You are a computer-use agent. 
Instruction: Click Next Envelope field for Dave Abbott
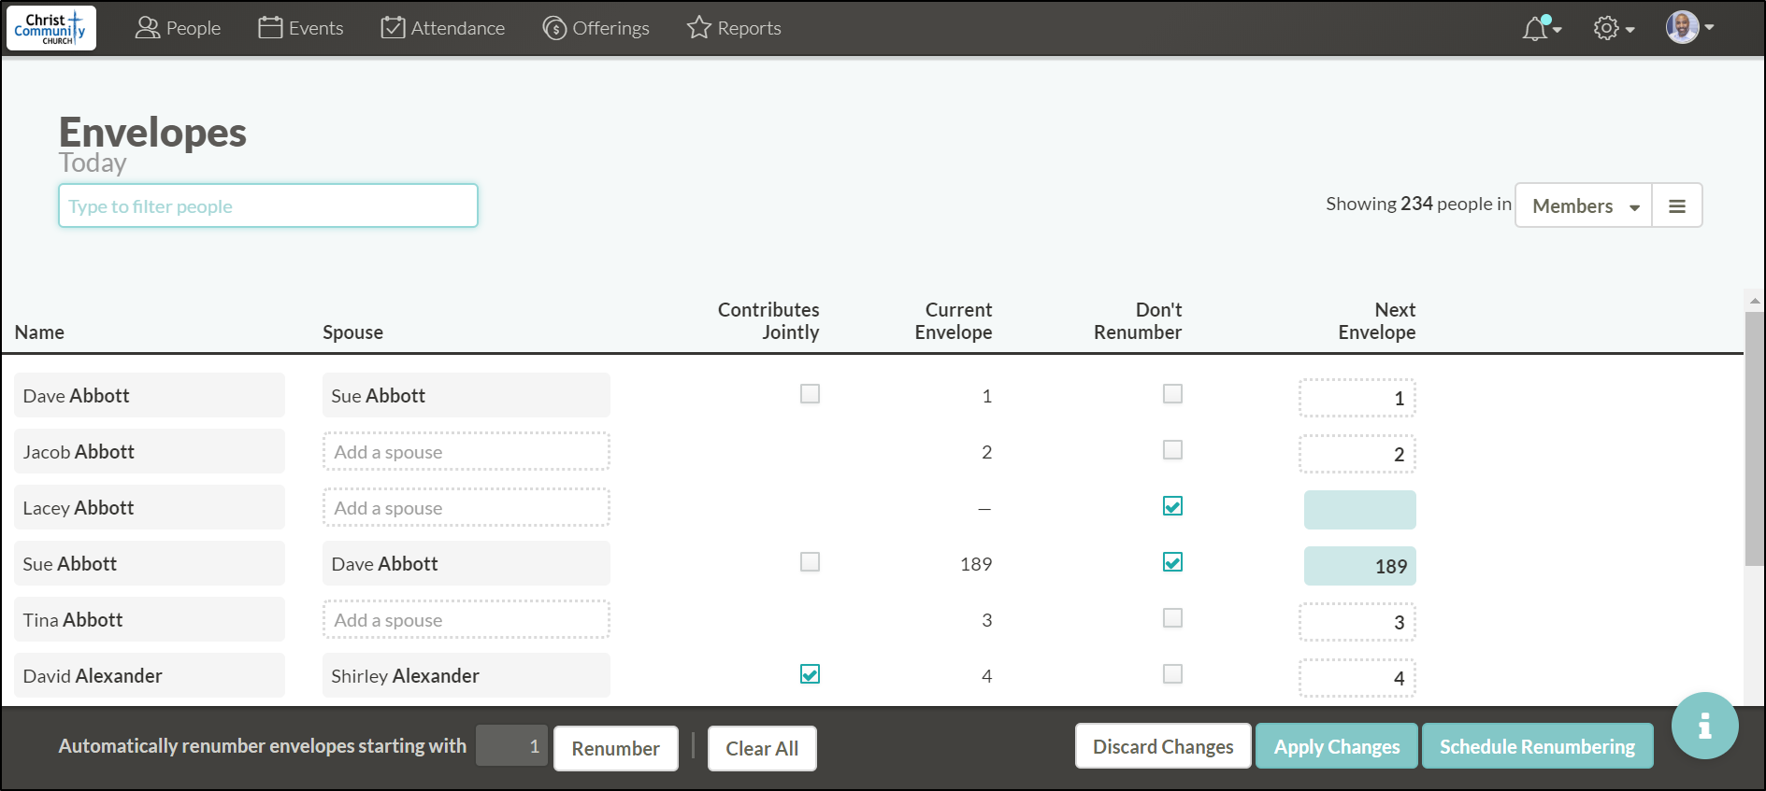coord(1357,398)
